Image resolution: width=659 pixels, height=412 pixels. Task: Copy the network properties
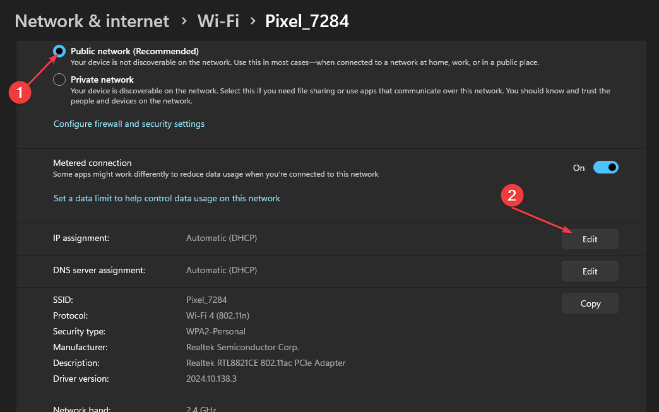pyautogui.click(x=590, y=303)
